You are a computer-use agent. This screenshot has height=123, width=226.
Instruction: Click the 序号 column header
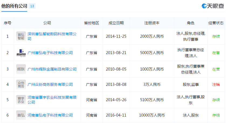click(x=8, y=23)
